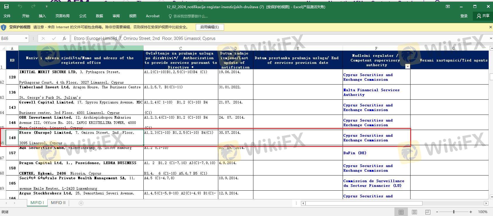
Task: Switch to Page Break Preview in status bar
Action: coord(427,212)
